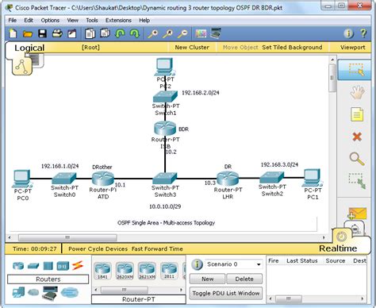Screen dimensions: 376x308
Task: Open the Edit menu
Action: (x=29, y=20)
